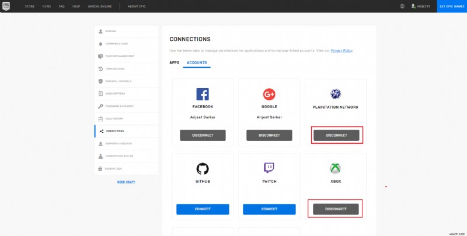The height and width of the screenshot is (236, 467).
Task: Click the General person icon in sidebar
Action: coord(100,32)
